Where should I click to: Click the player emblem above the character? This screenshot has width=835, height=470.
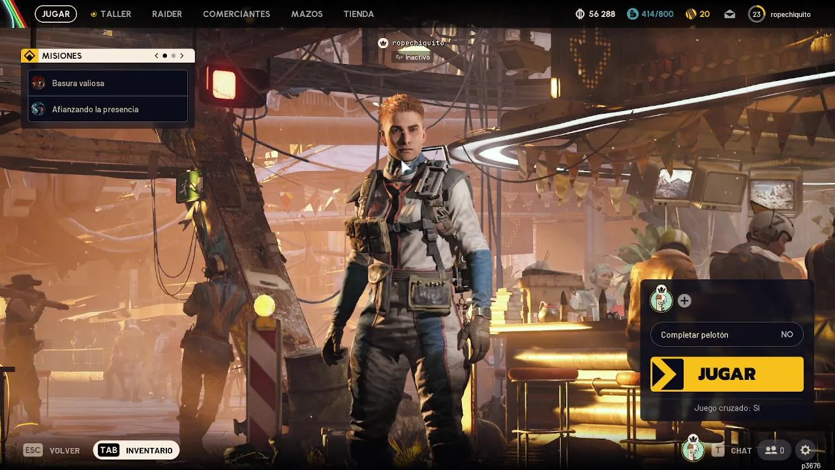tap(384, 43)
